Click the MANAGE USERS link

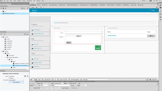point(37,63)
